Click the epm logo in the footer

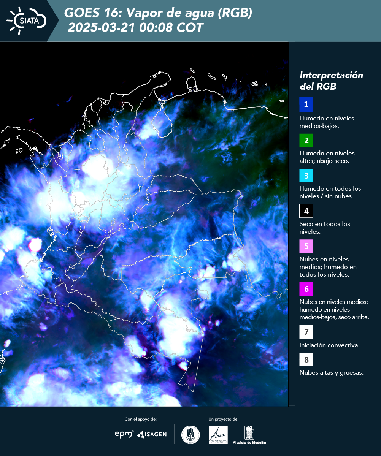tap(124, 434)
